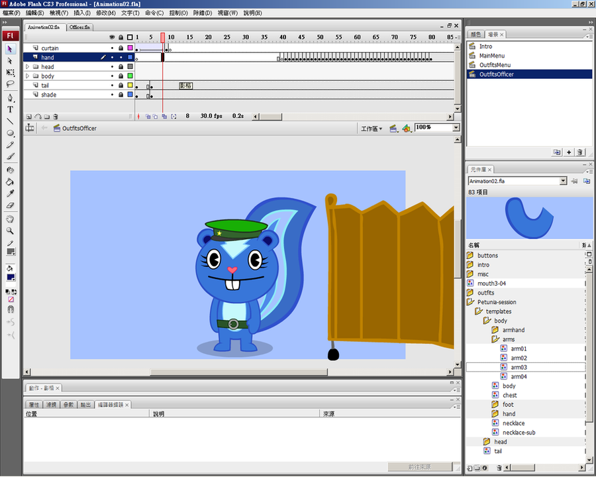This screenshot has height=477, width=596.
Task: Click Duplicate Scene icon in scene panel
Action: [557, 152]
